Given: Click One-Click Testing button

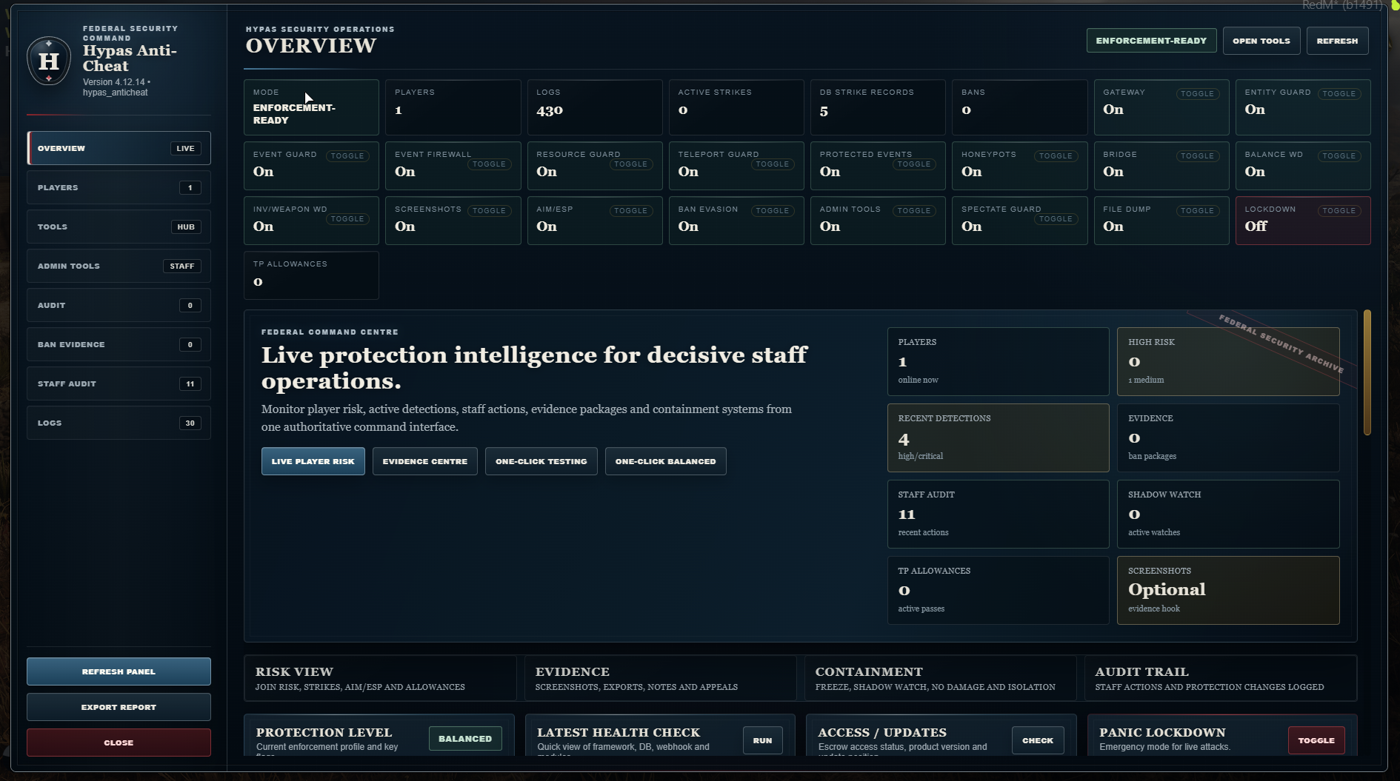Looking at the screenshot, I should (541, 461).
